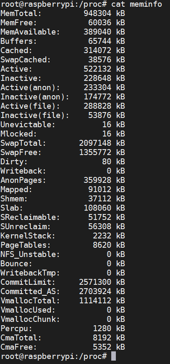
Task: Click the KernelStack value 2232
Action: coord(102,236)
